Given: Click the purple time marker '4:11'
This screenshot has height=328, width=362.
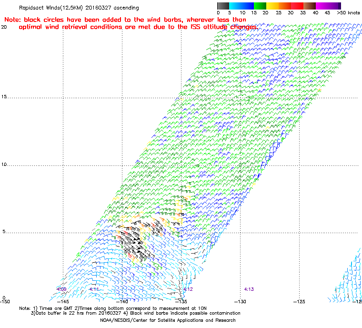Looking at the screenshot, I should (94, 289).
